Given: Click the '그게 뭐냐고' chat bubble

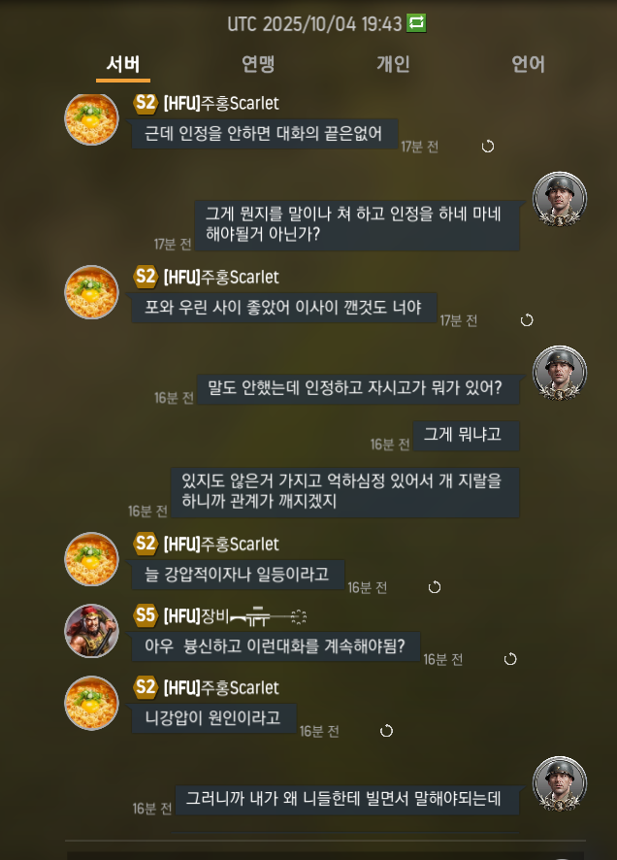Looking at the screenshot, I should 466,436.
